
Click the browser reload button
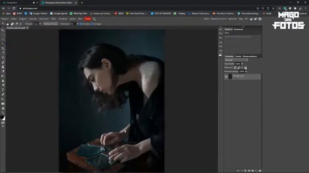tap(14, 9)
